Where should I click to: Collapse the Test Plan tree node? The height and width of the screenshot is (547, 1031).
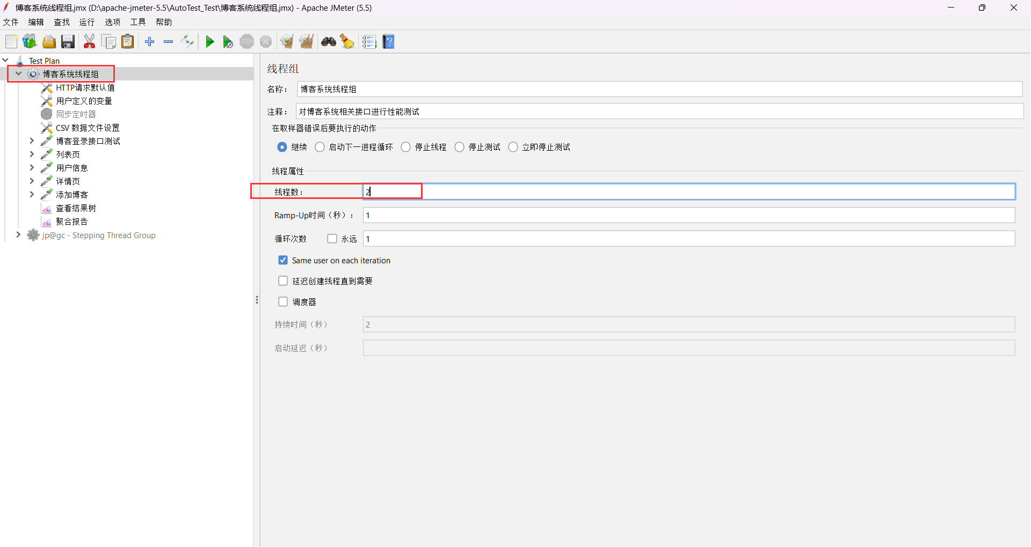(x=5, y=60)
